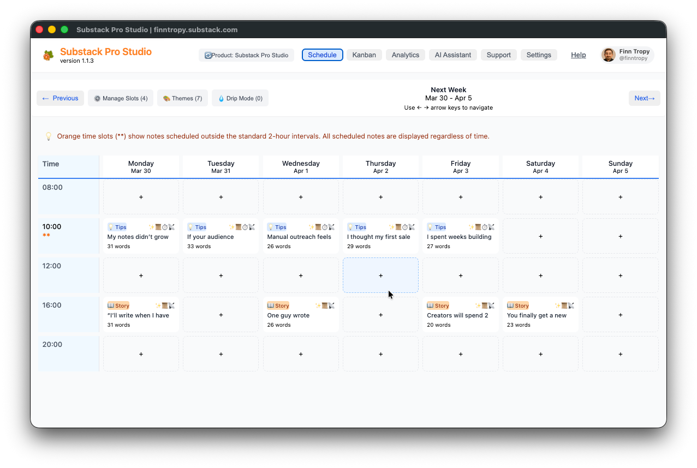Viewport: 697px width, 468px height.
Task: Go to the Previous week
Action: click(60, 98)
